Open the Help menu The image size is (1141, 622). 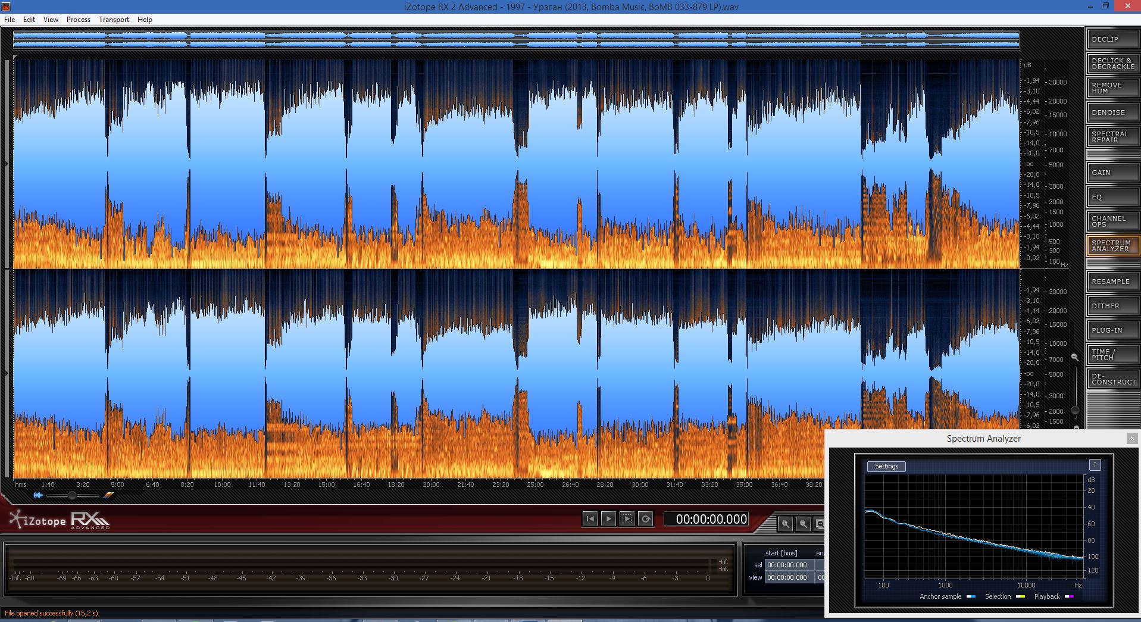(145, 20)
